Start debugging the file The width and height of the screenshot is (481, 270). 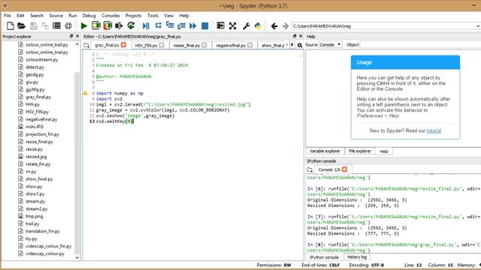tap(146, 26)
